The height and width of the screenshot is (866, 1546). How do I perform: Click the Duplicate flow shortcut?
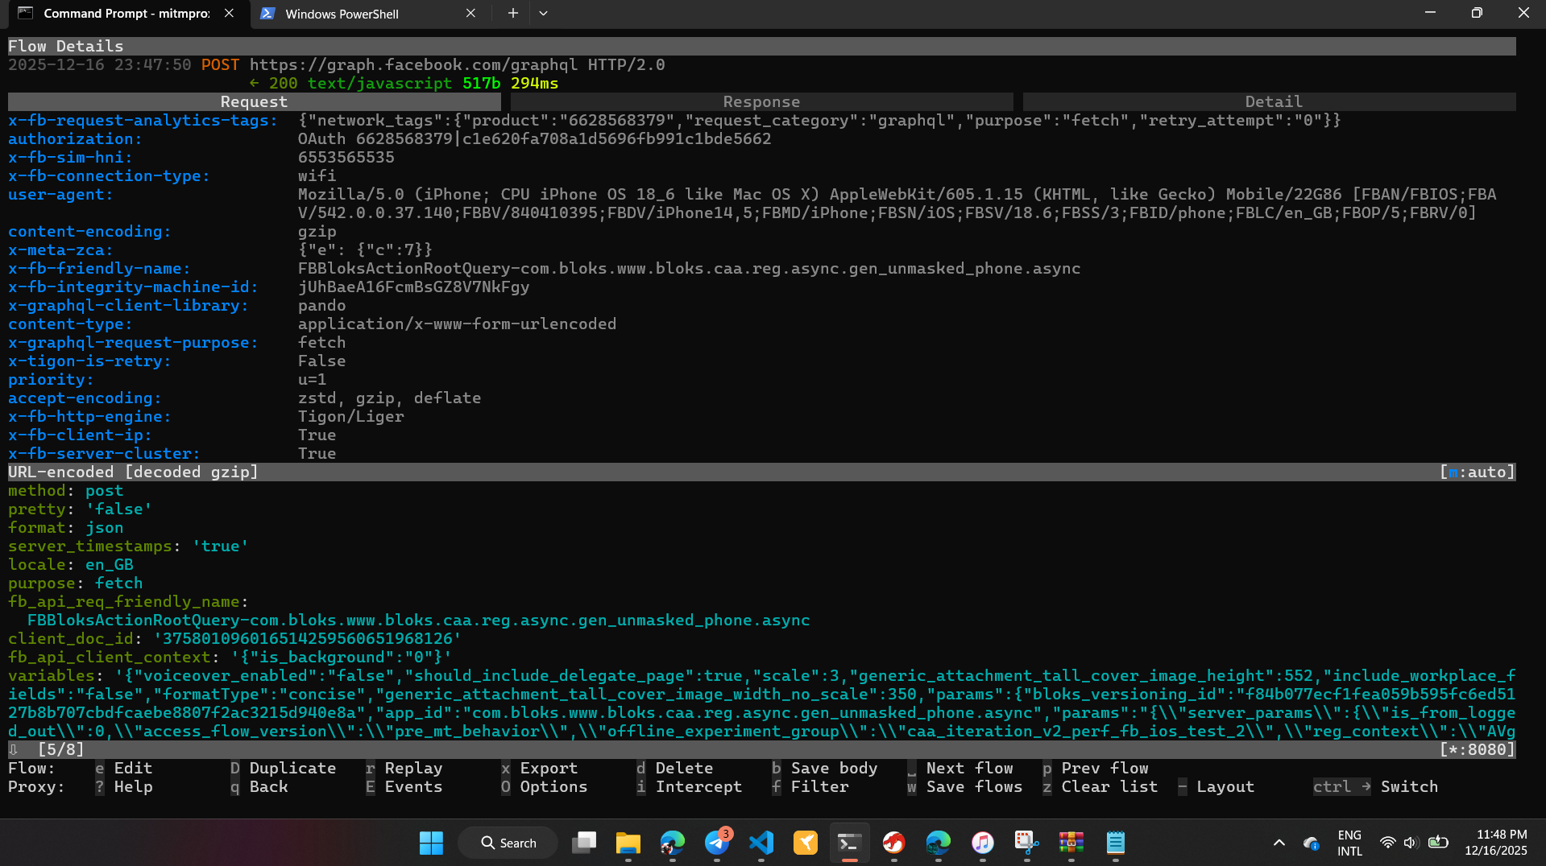[283, 768]
